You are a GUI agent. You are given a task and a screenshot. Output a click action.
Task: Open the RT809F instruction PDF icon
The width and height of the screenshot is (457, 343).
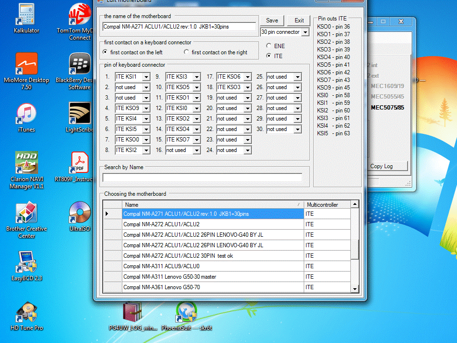(x=79, y=167)
